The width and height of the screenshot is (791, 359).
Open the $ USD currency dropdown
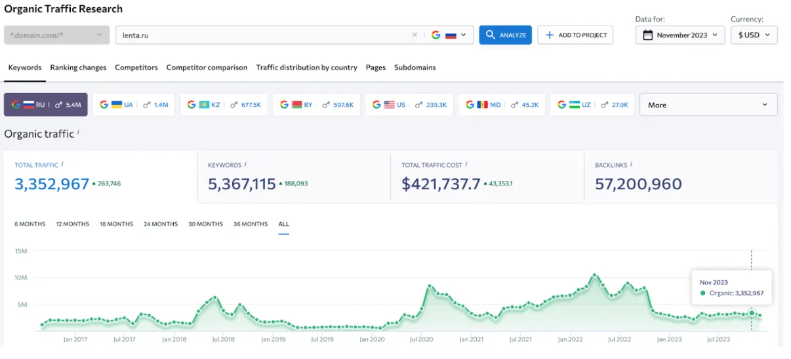pos(754,35)
